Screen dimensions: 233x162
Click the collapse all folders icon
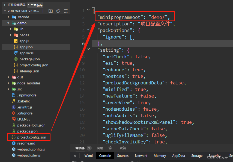66,11
